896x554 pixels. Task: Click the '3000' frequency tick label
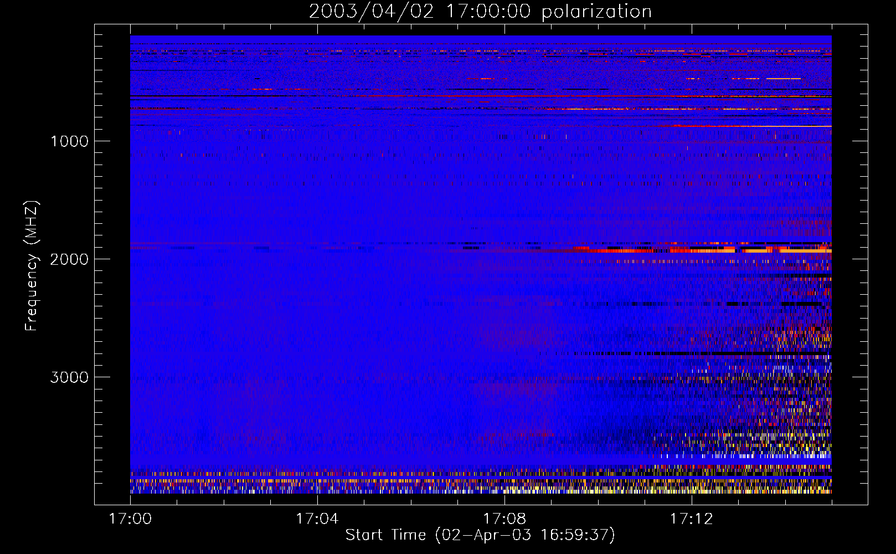69,377
